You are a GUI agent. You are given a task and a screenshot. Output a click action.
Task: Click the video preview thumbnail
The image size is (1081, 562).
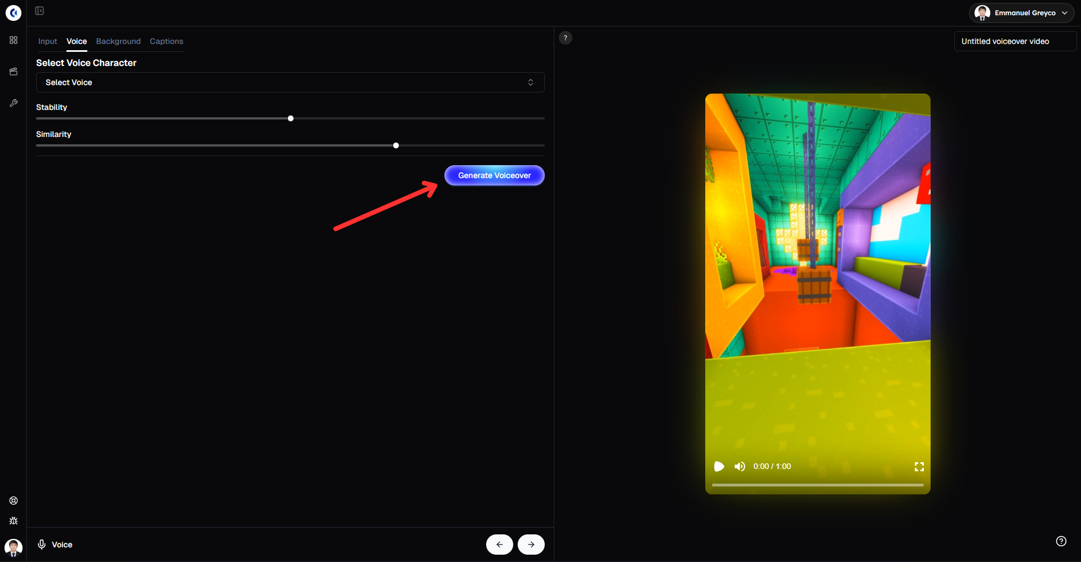click(818, 294)
